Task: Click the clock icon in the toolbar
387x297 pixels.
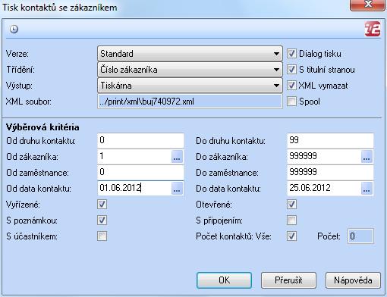Action: coord(14,29)
